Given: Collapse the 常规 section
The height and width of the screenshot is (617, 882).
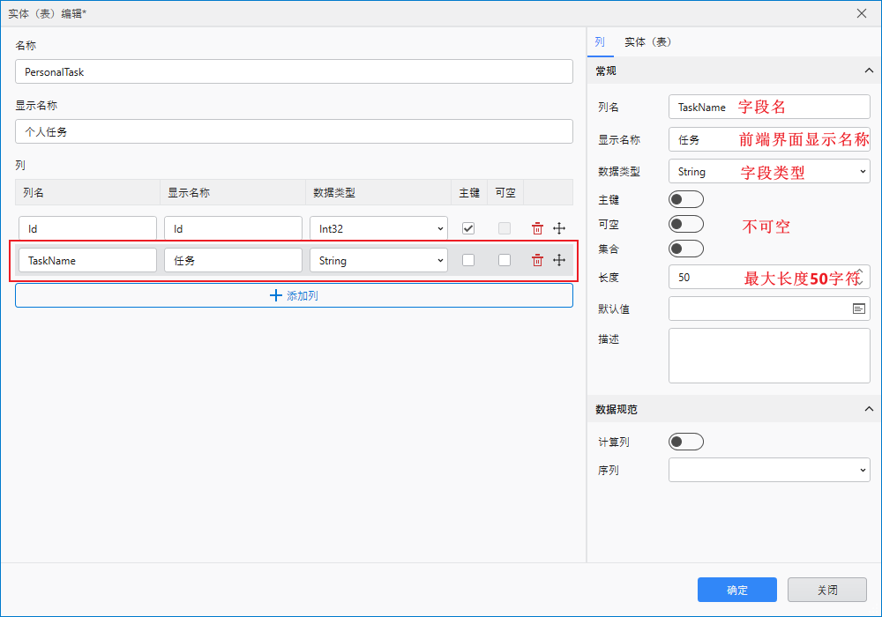Looking at the screenshot, I should tap(868, 71).
